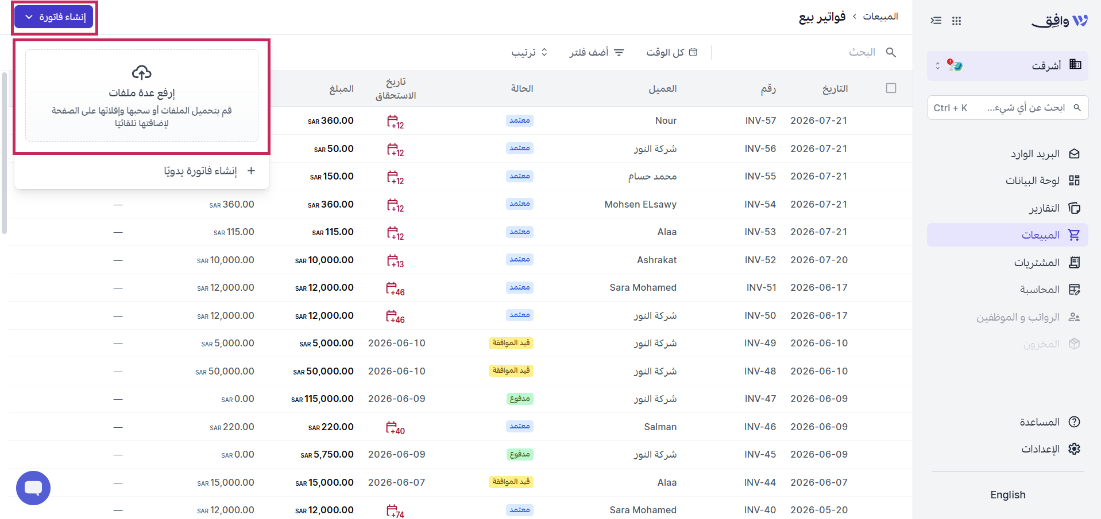The height and width of the screenshot is (519, 1101).
Task: Click the معتمد status badge on INV-52
Action: pyautogui.click(x=520, y=259)
